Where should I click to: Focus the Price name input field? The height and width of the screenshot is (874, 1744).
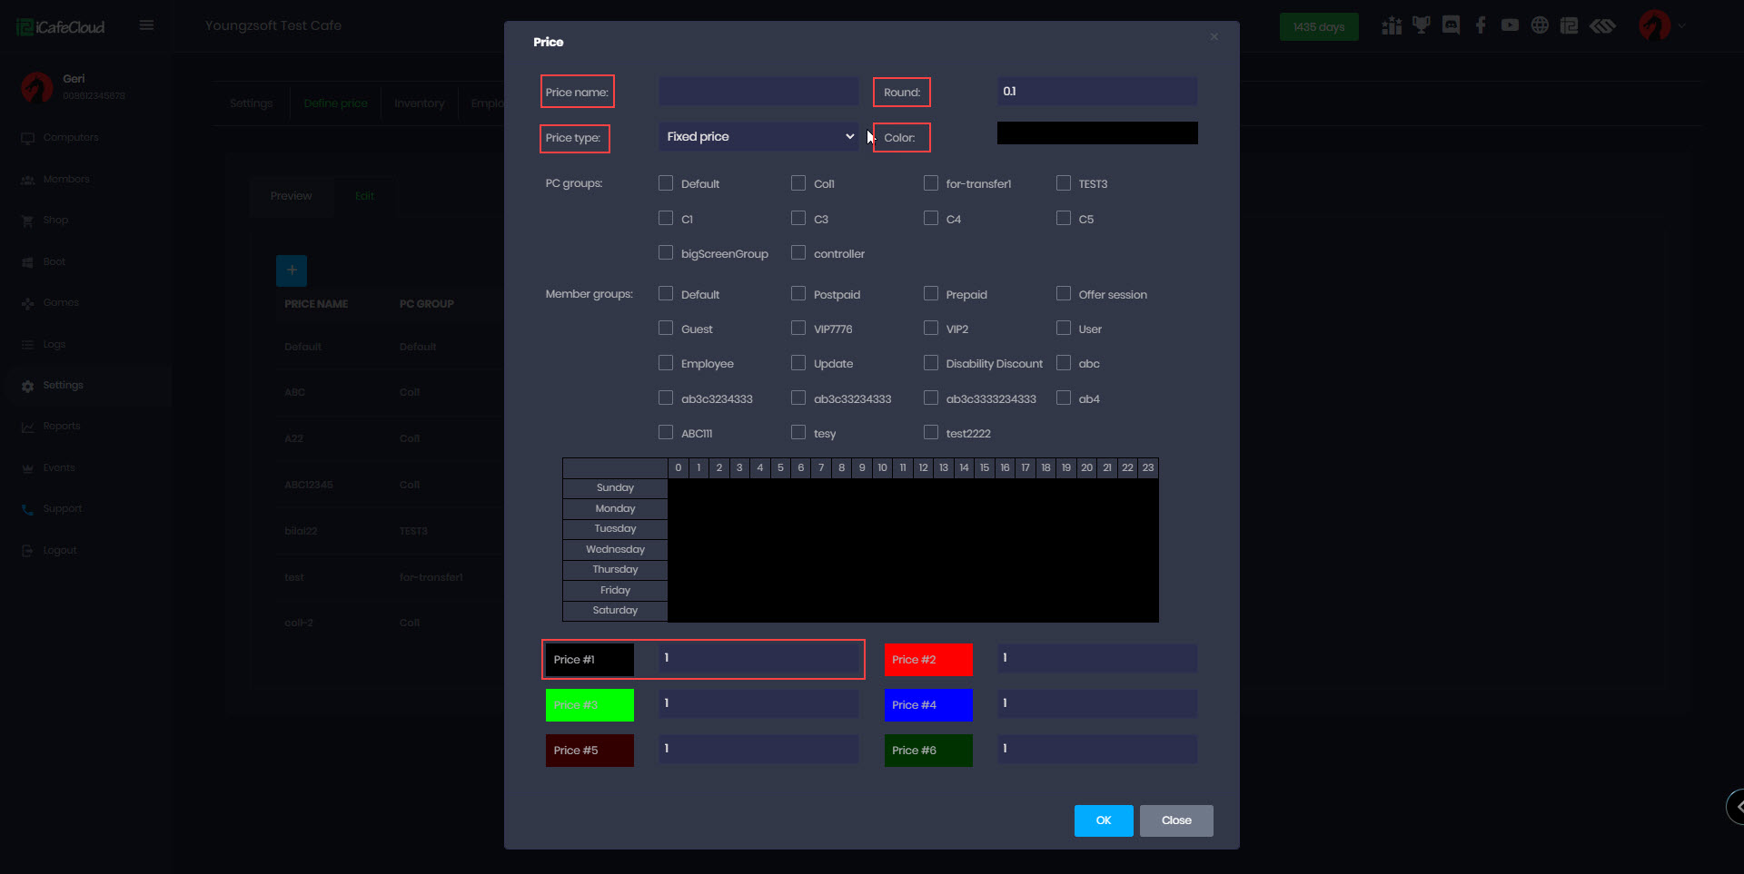pyautogui.click(x=758, y=92)
